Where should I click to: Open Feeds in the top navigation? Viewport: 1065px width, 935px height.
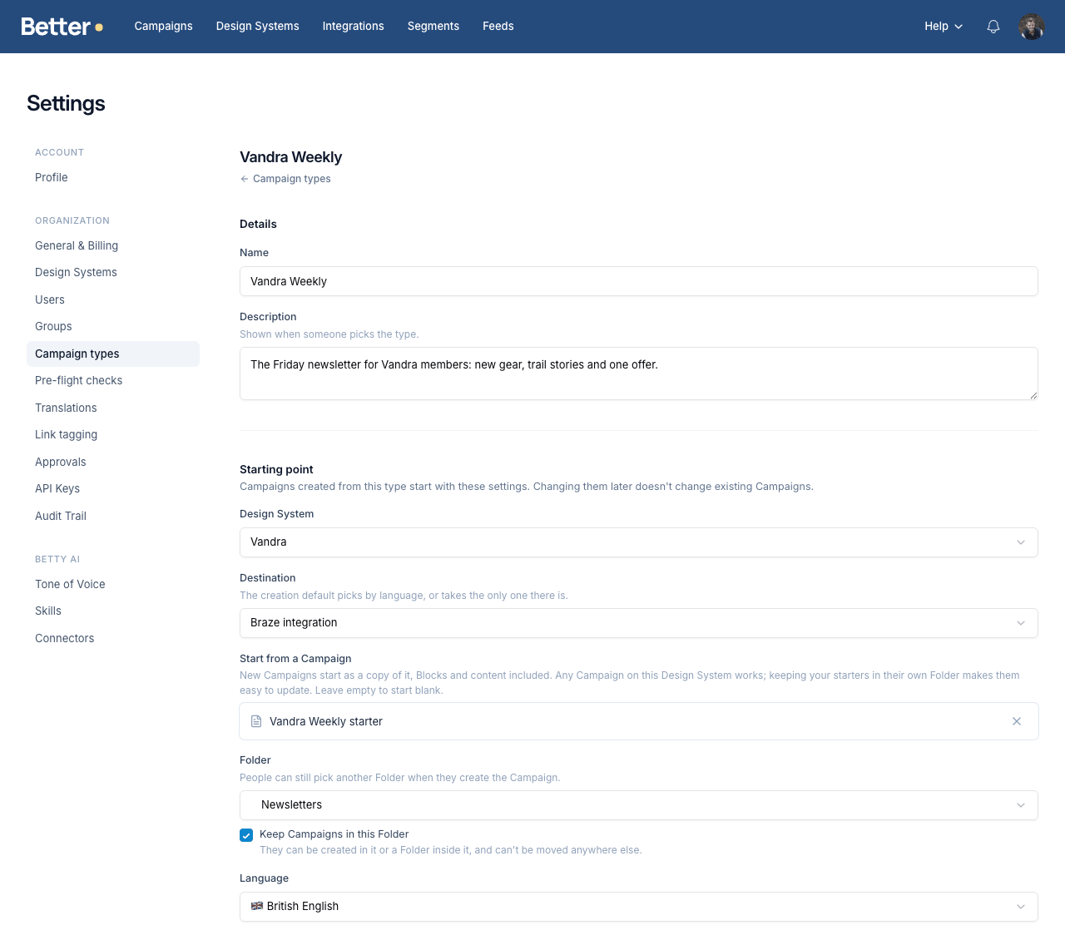pos(498,27)
